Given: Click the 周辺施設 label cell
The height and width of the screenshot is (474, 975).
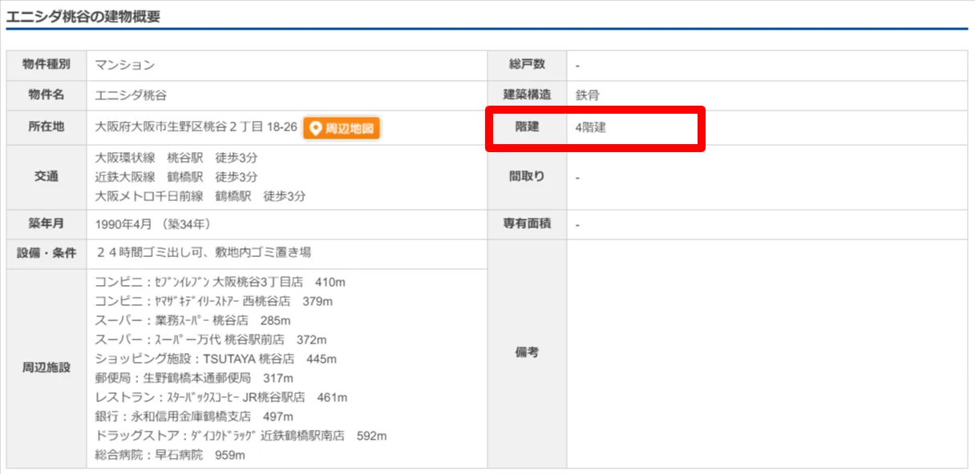Looking at the screenshot, I should pos(47,368).
